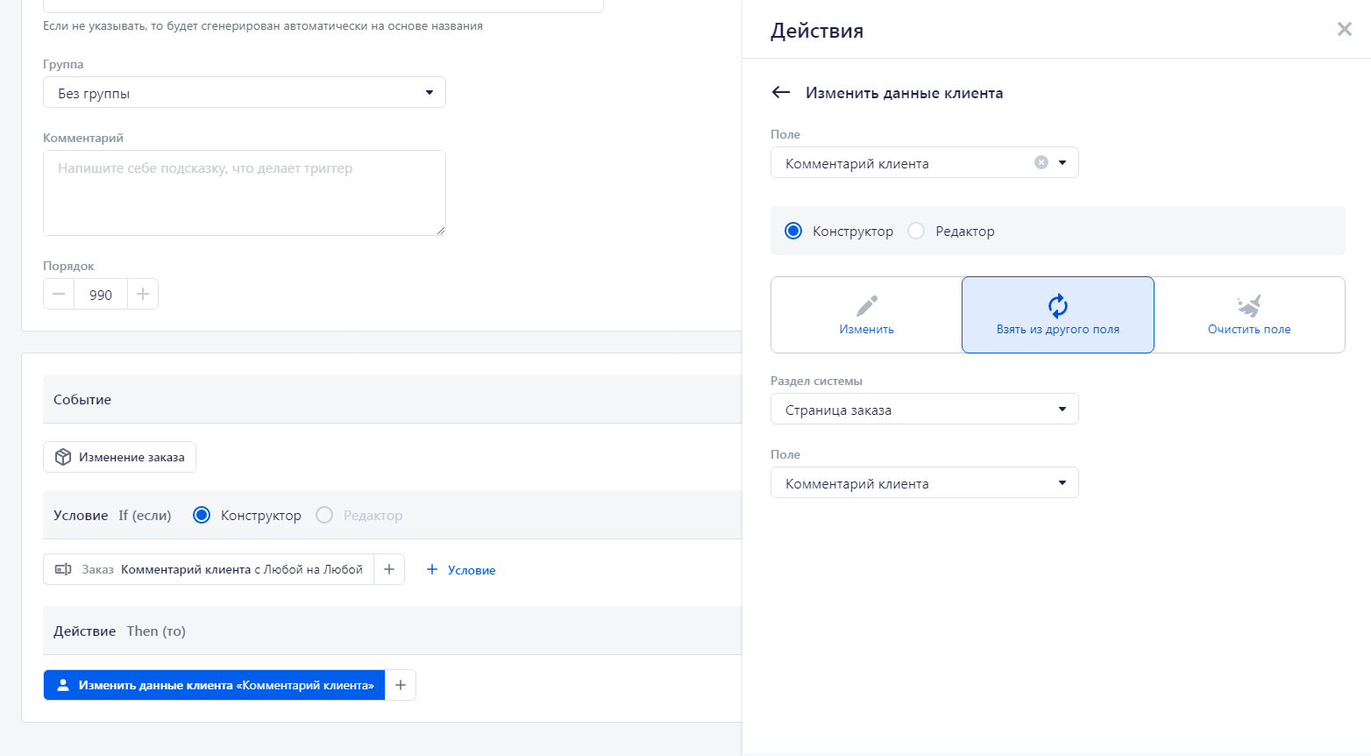Click the Изменение заказа event button

pyautogui.click(x=120, y=457)
